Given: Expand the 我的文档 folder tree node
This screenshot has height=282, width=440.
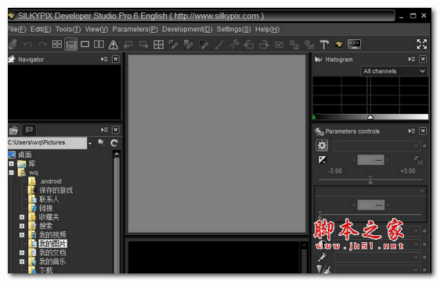Looking at the screenshot, I should tap(22, 253).
